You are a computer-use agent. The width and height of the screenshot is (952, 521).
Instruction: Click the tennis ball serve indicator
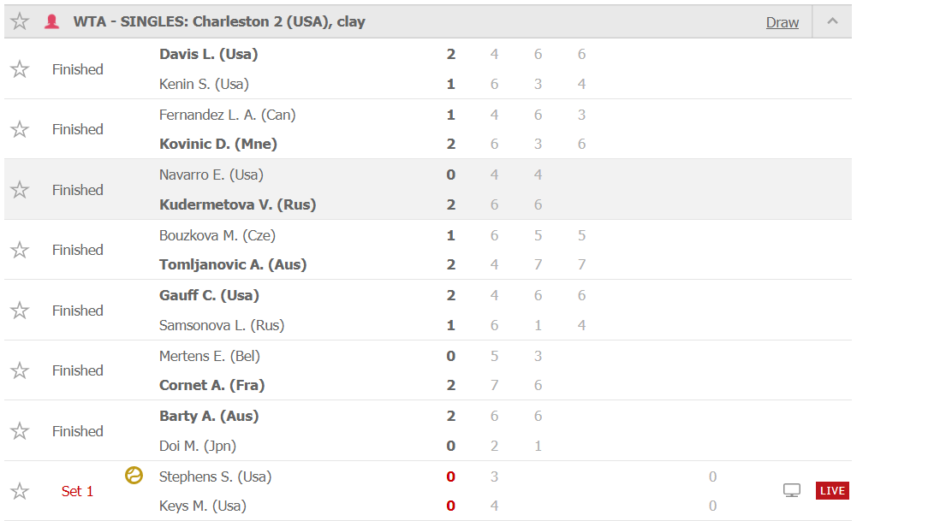pyautogui.click(x=134, y=476)
